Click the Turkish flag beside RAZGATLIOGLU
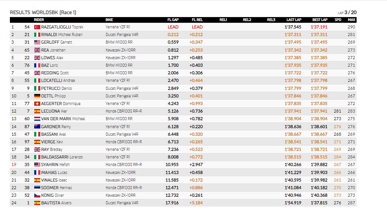This screenshot has height=213, width=387. [37, 27]
